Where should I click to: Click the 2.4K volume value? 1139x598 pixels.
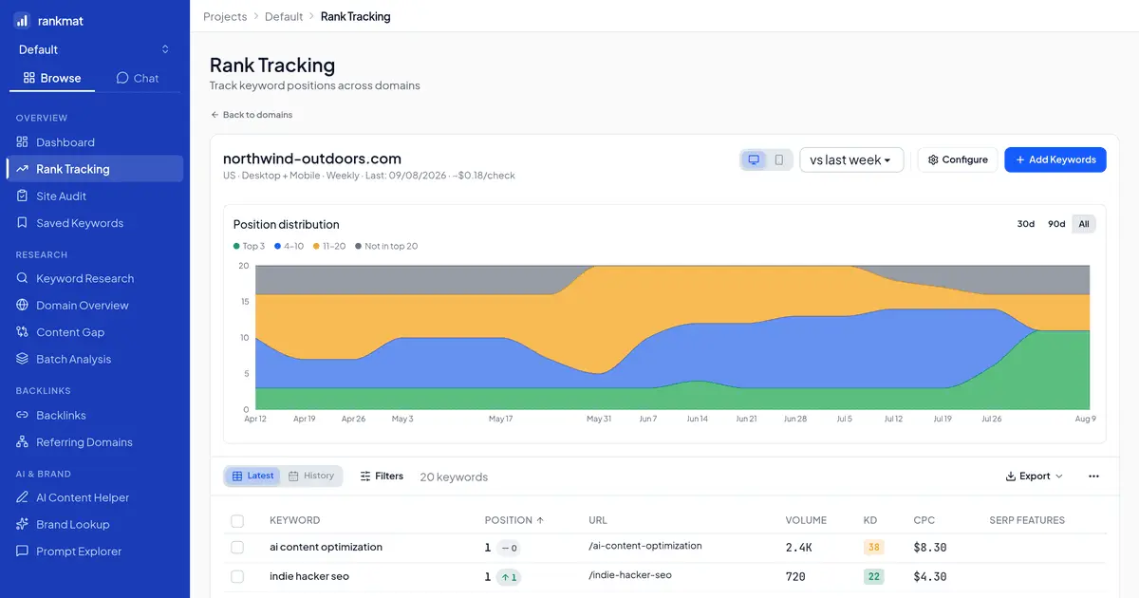point(799,548)
